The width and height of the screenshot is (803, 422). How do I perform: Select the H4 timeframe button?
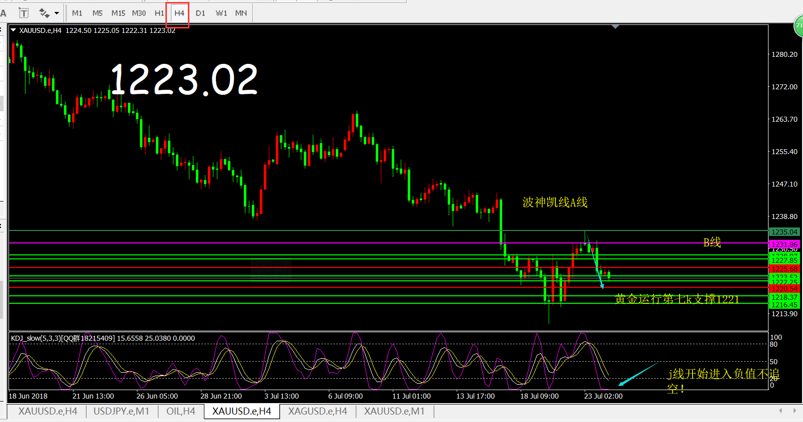(x=179, y=13)
